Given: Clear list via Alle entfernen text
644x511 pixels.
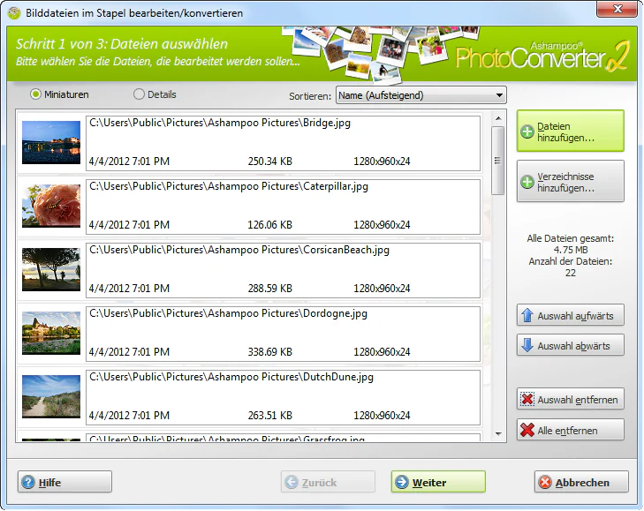Looking at the screenshot, I should [567, 431].
